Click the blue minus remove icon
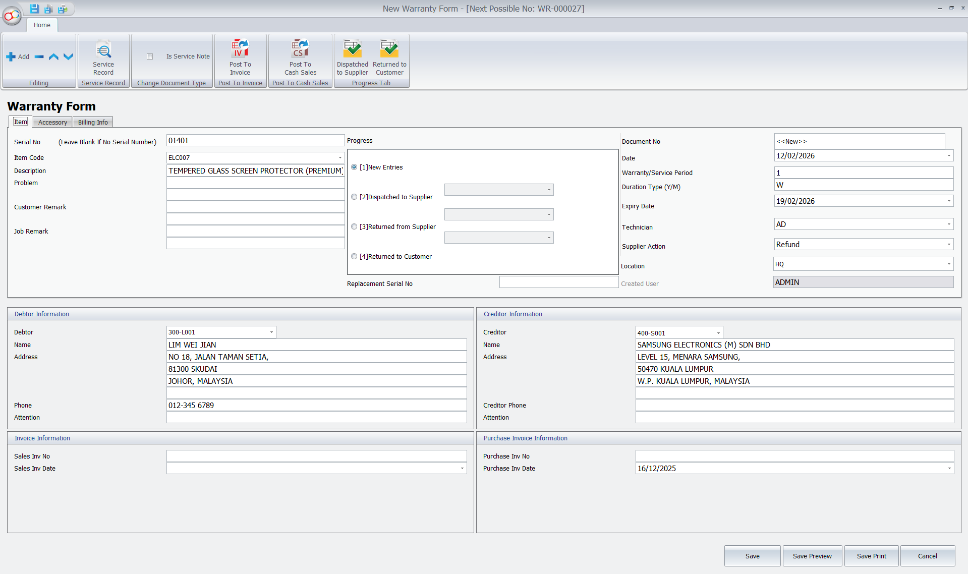968x574 pixels. click(x=39, y=56)
